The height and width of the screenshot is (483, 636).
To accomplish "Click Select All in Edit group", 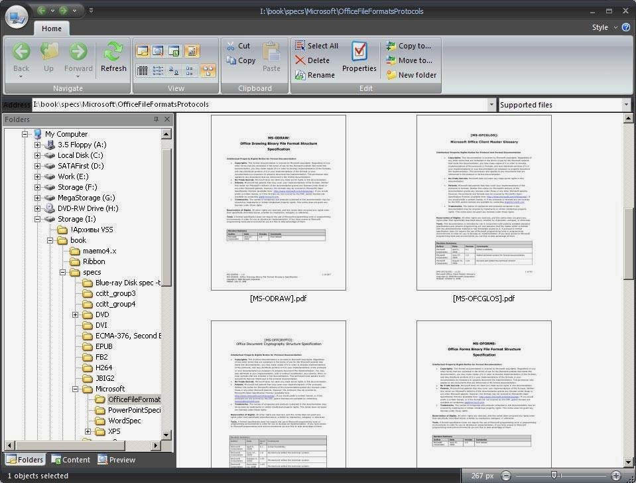I will (x=316, y=46).
